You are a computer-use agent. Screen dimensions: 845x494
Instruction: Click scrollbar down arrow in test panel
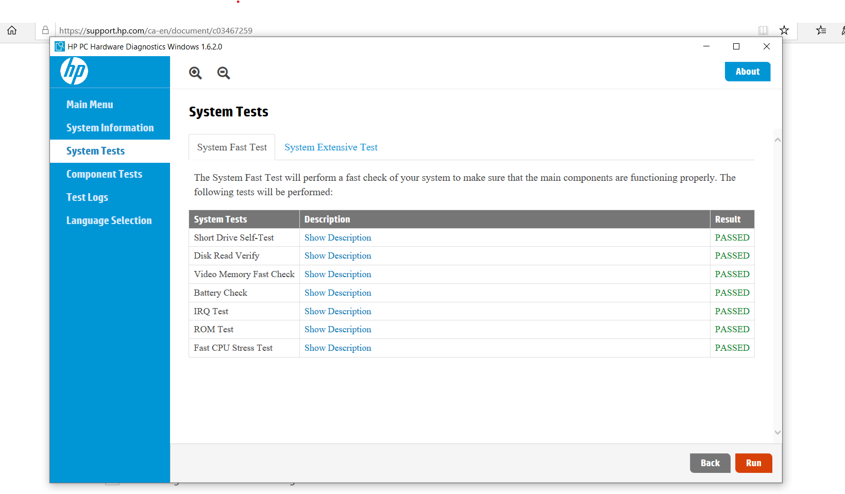(x=778, y=433)
